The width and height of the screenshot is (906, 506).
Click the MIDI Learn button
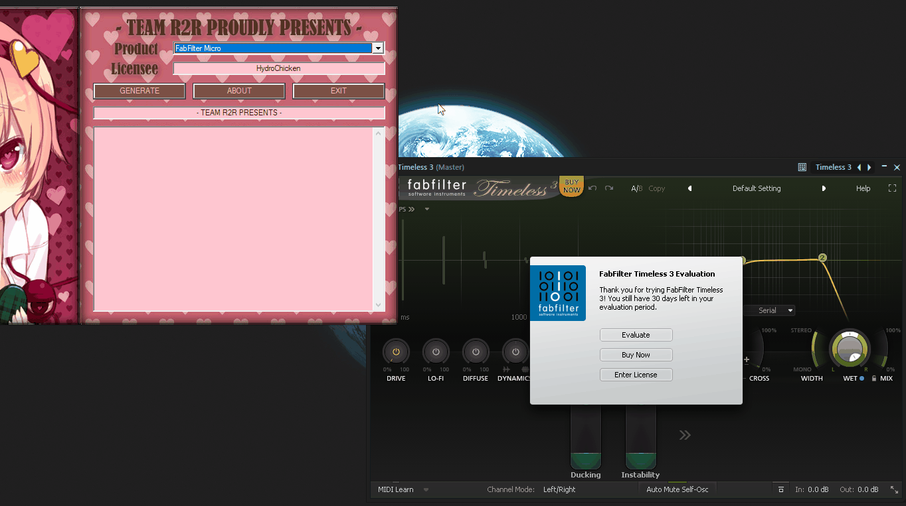point(396,489)
